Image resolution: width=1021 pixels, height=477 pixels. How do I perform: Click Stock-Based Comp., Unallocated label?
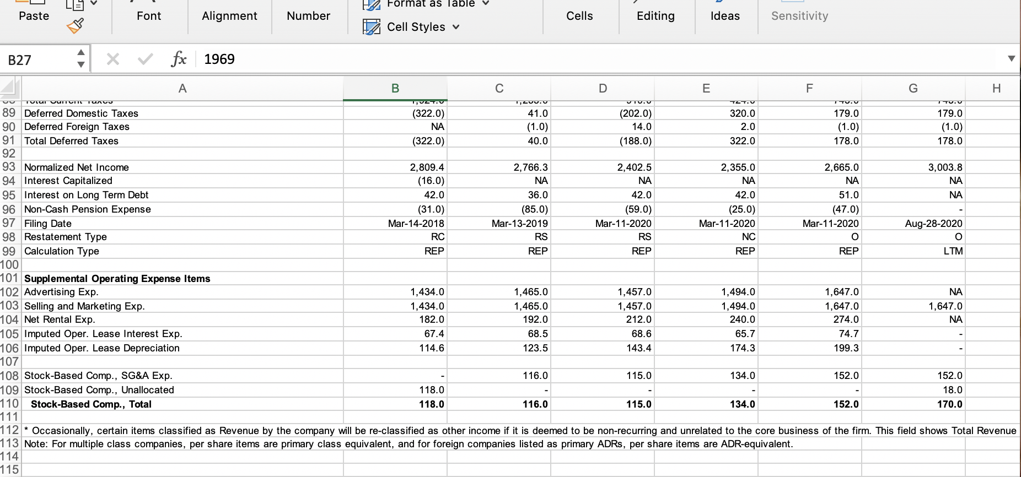pyautogui.click(x=99, y=390)
